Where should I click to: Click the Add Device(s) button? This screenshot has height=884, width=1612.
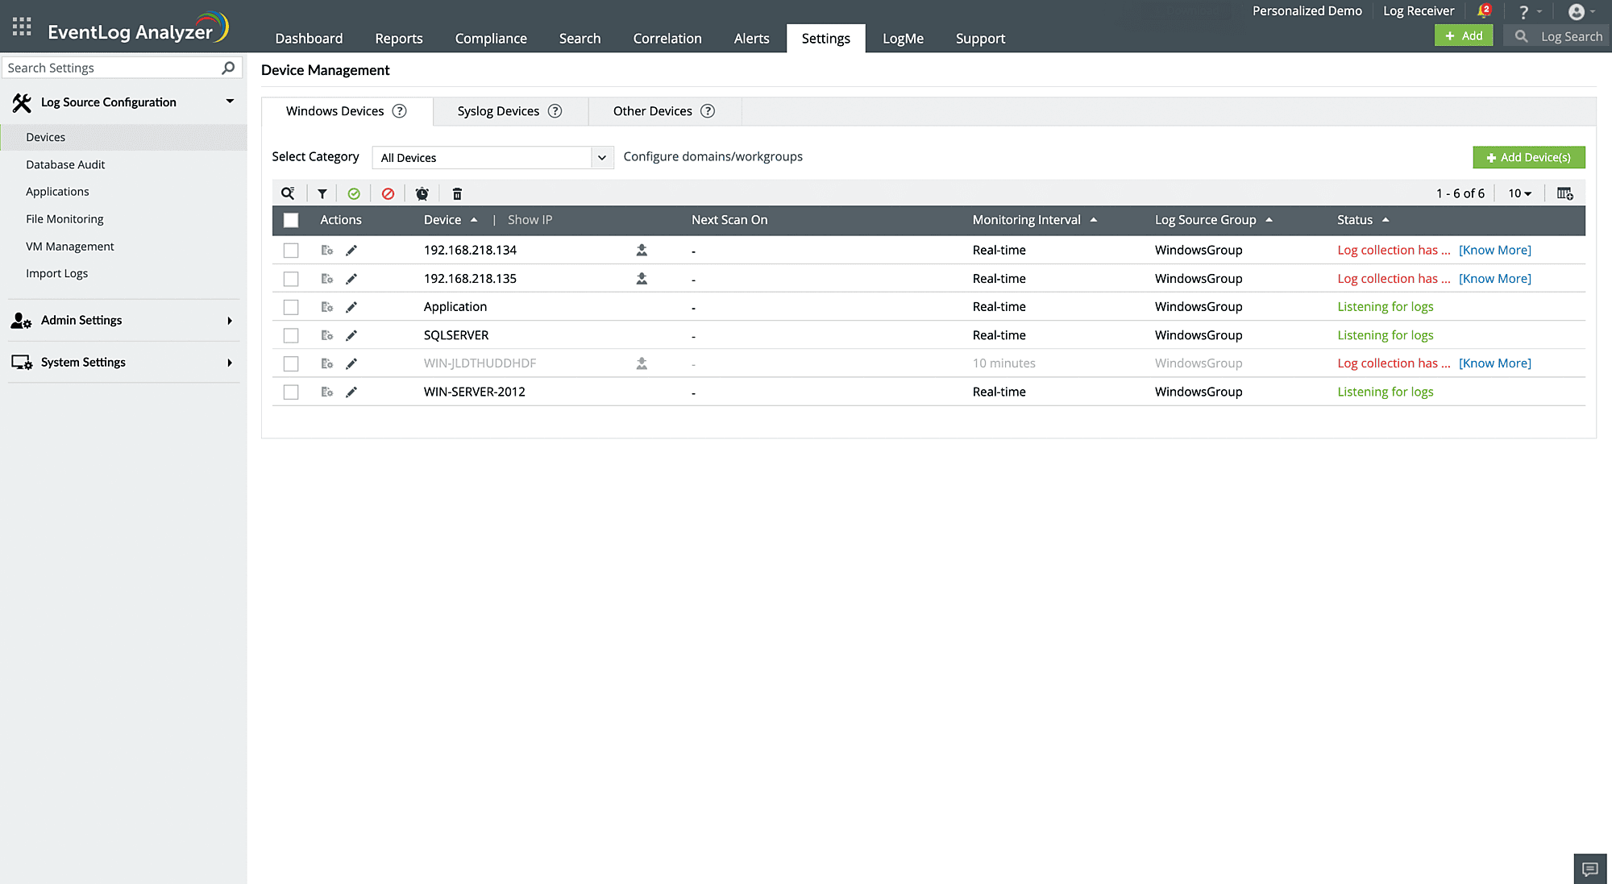(1528, 157)
